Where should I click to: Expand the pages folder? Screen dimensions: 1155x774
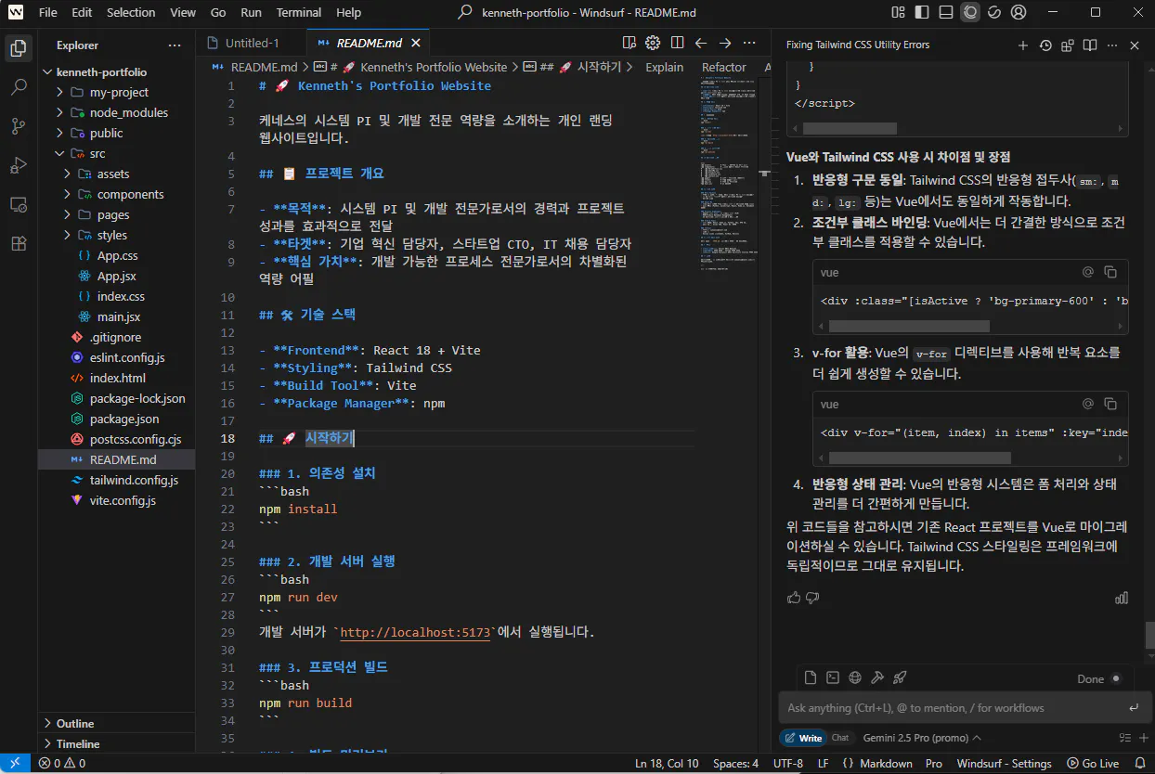116,214
